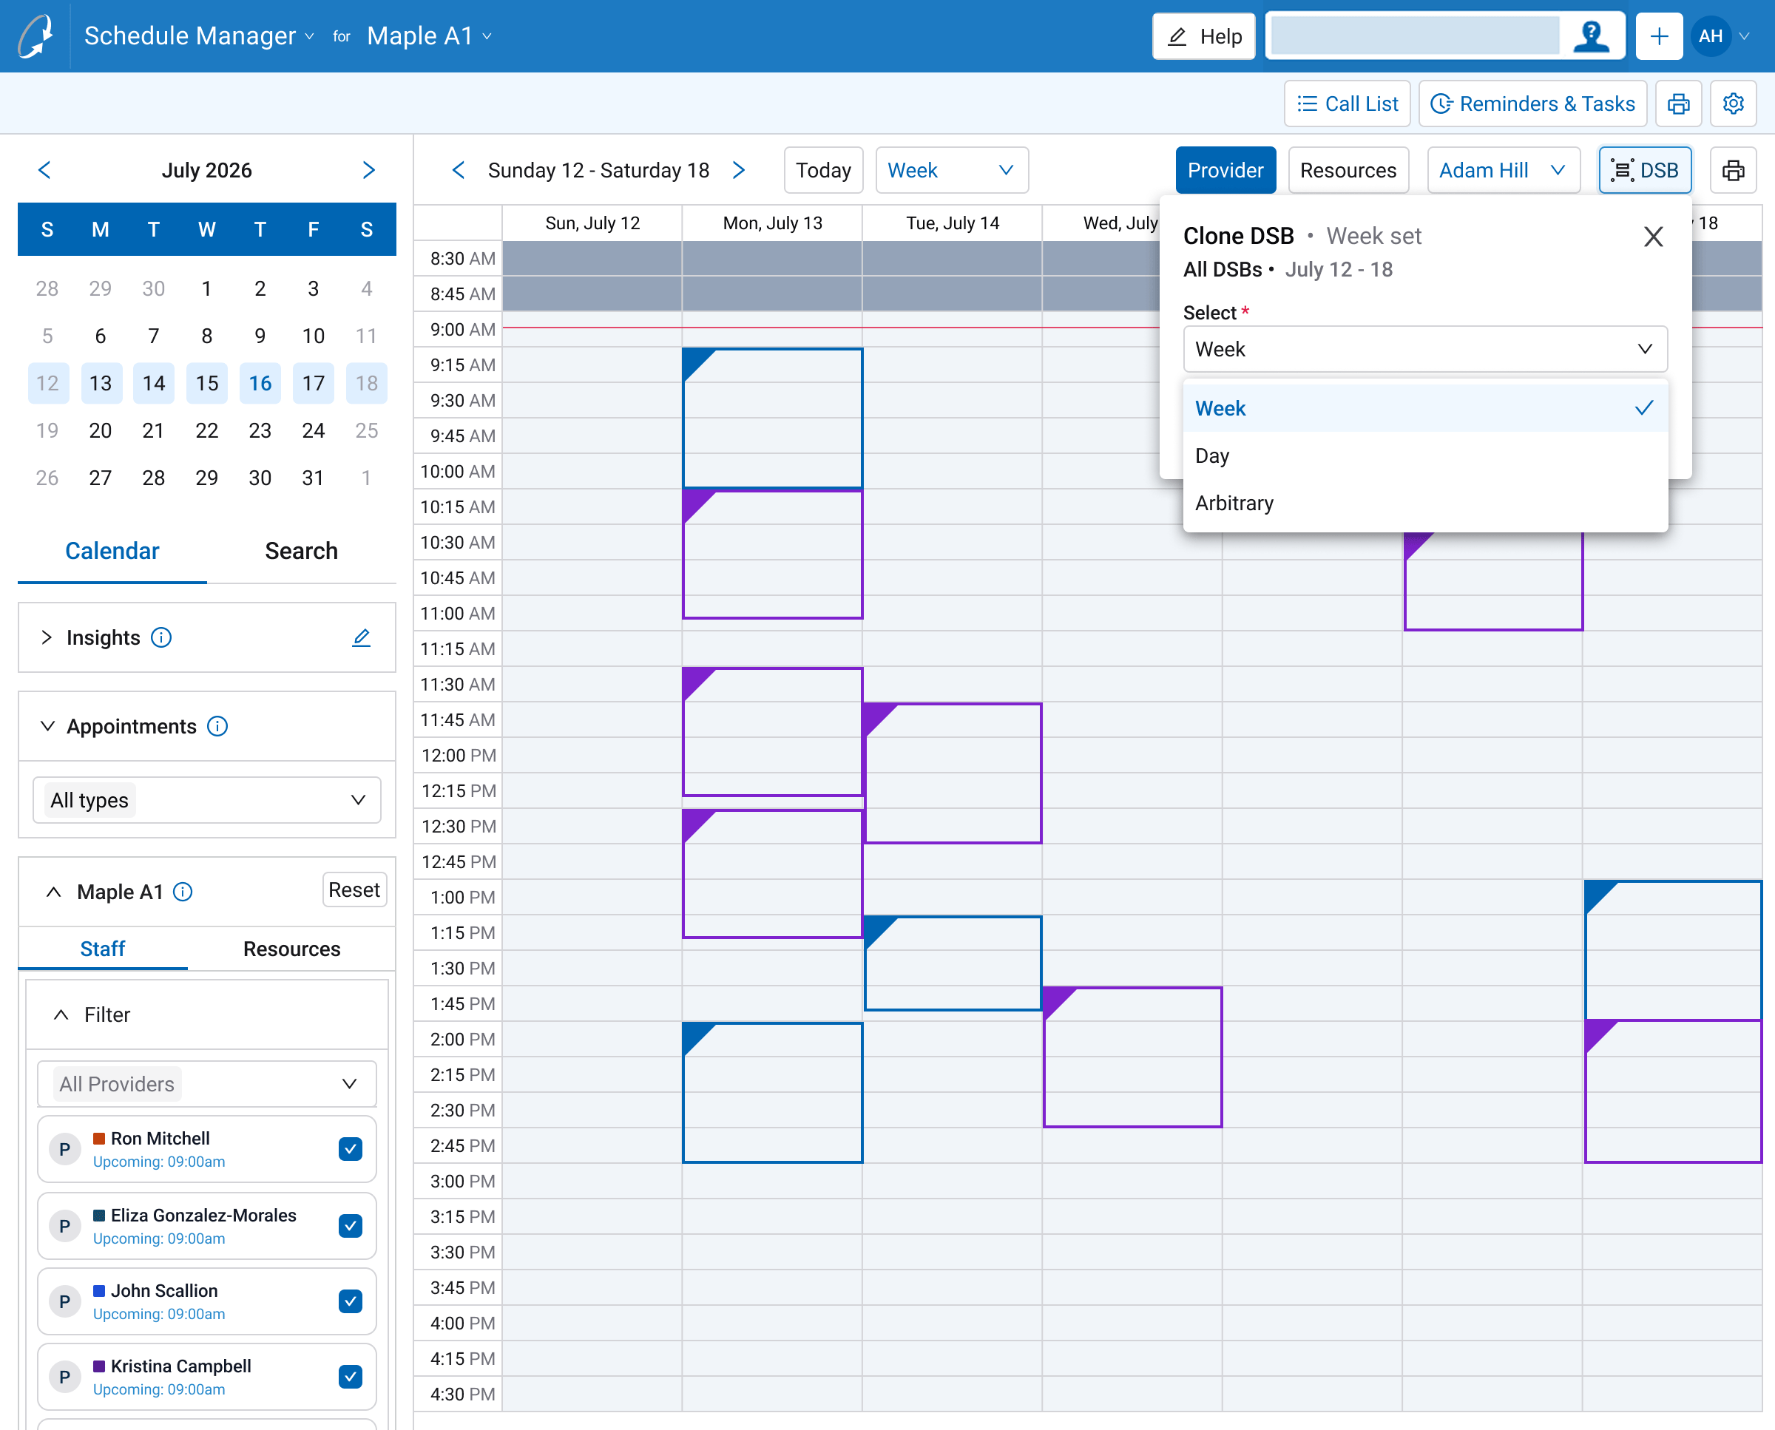1775x1430 pixels.
Task: Show next week of schedule
Action: click(x=739, y=171)
